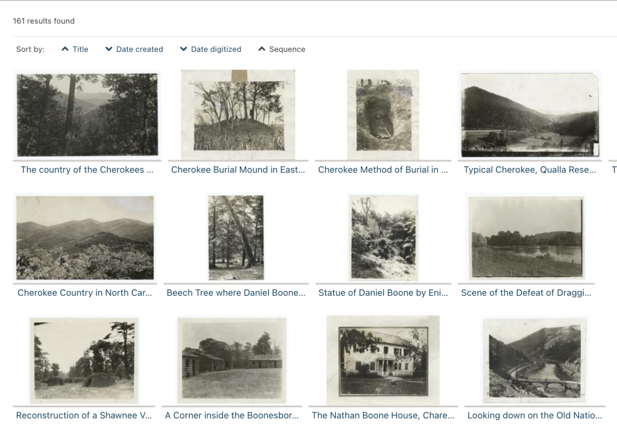Sort results by Date created
The image size is (617, 432).
point(134,49)
